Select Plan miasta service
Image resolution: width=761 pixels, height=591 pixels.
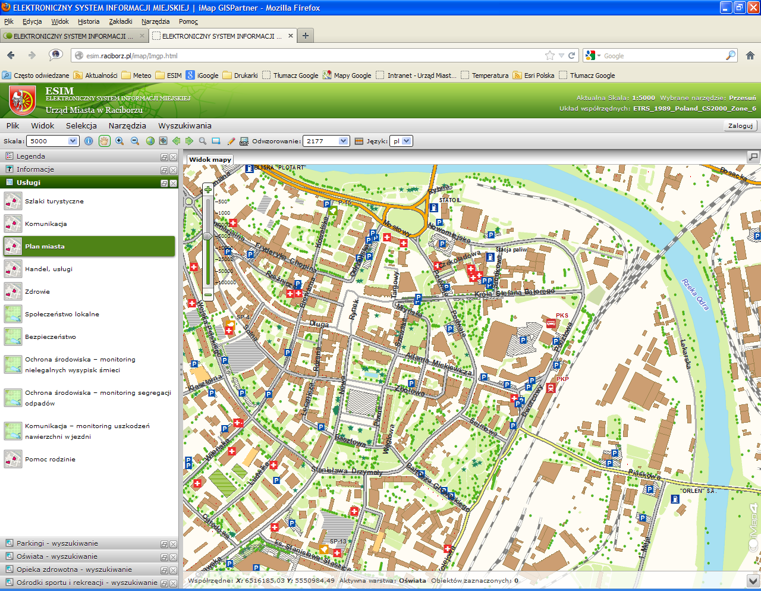[89, 246]
